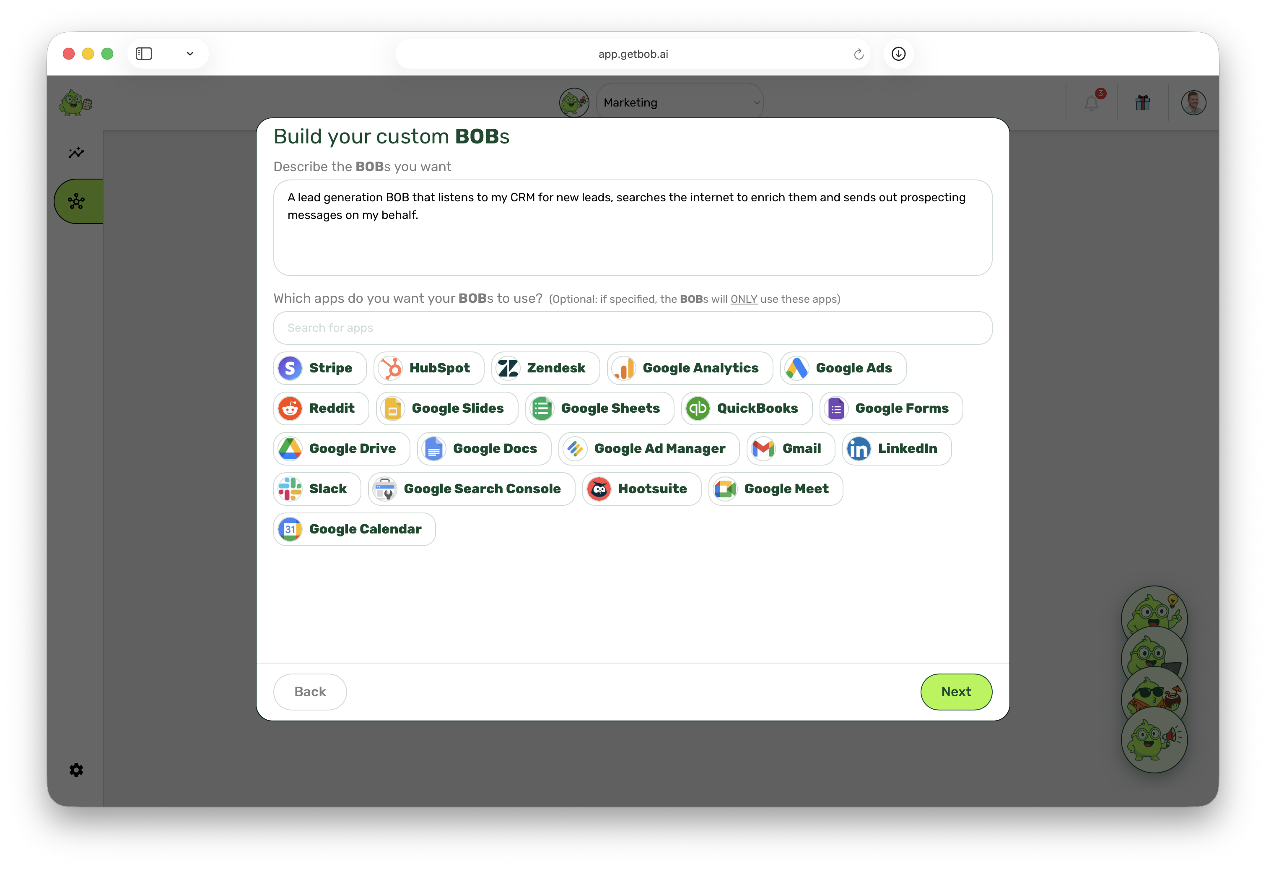Screen dimensions: 1266x869
Task: Open the browser sidebar chevron dropdown
Action: coord(189,53)
